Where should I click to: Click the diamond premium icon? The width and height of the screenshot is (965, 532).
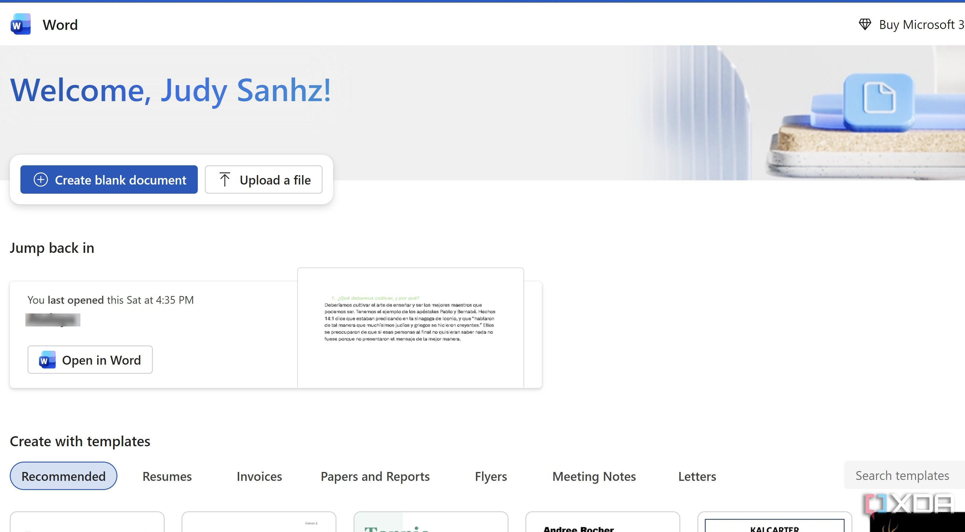click(x=864, y=25)
